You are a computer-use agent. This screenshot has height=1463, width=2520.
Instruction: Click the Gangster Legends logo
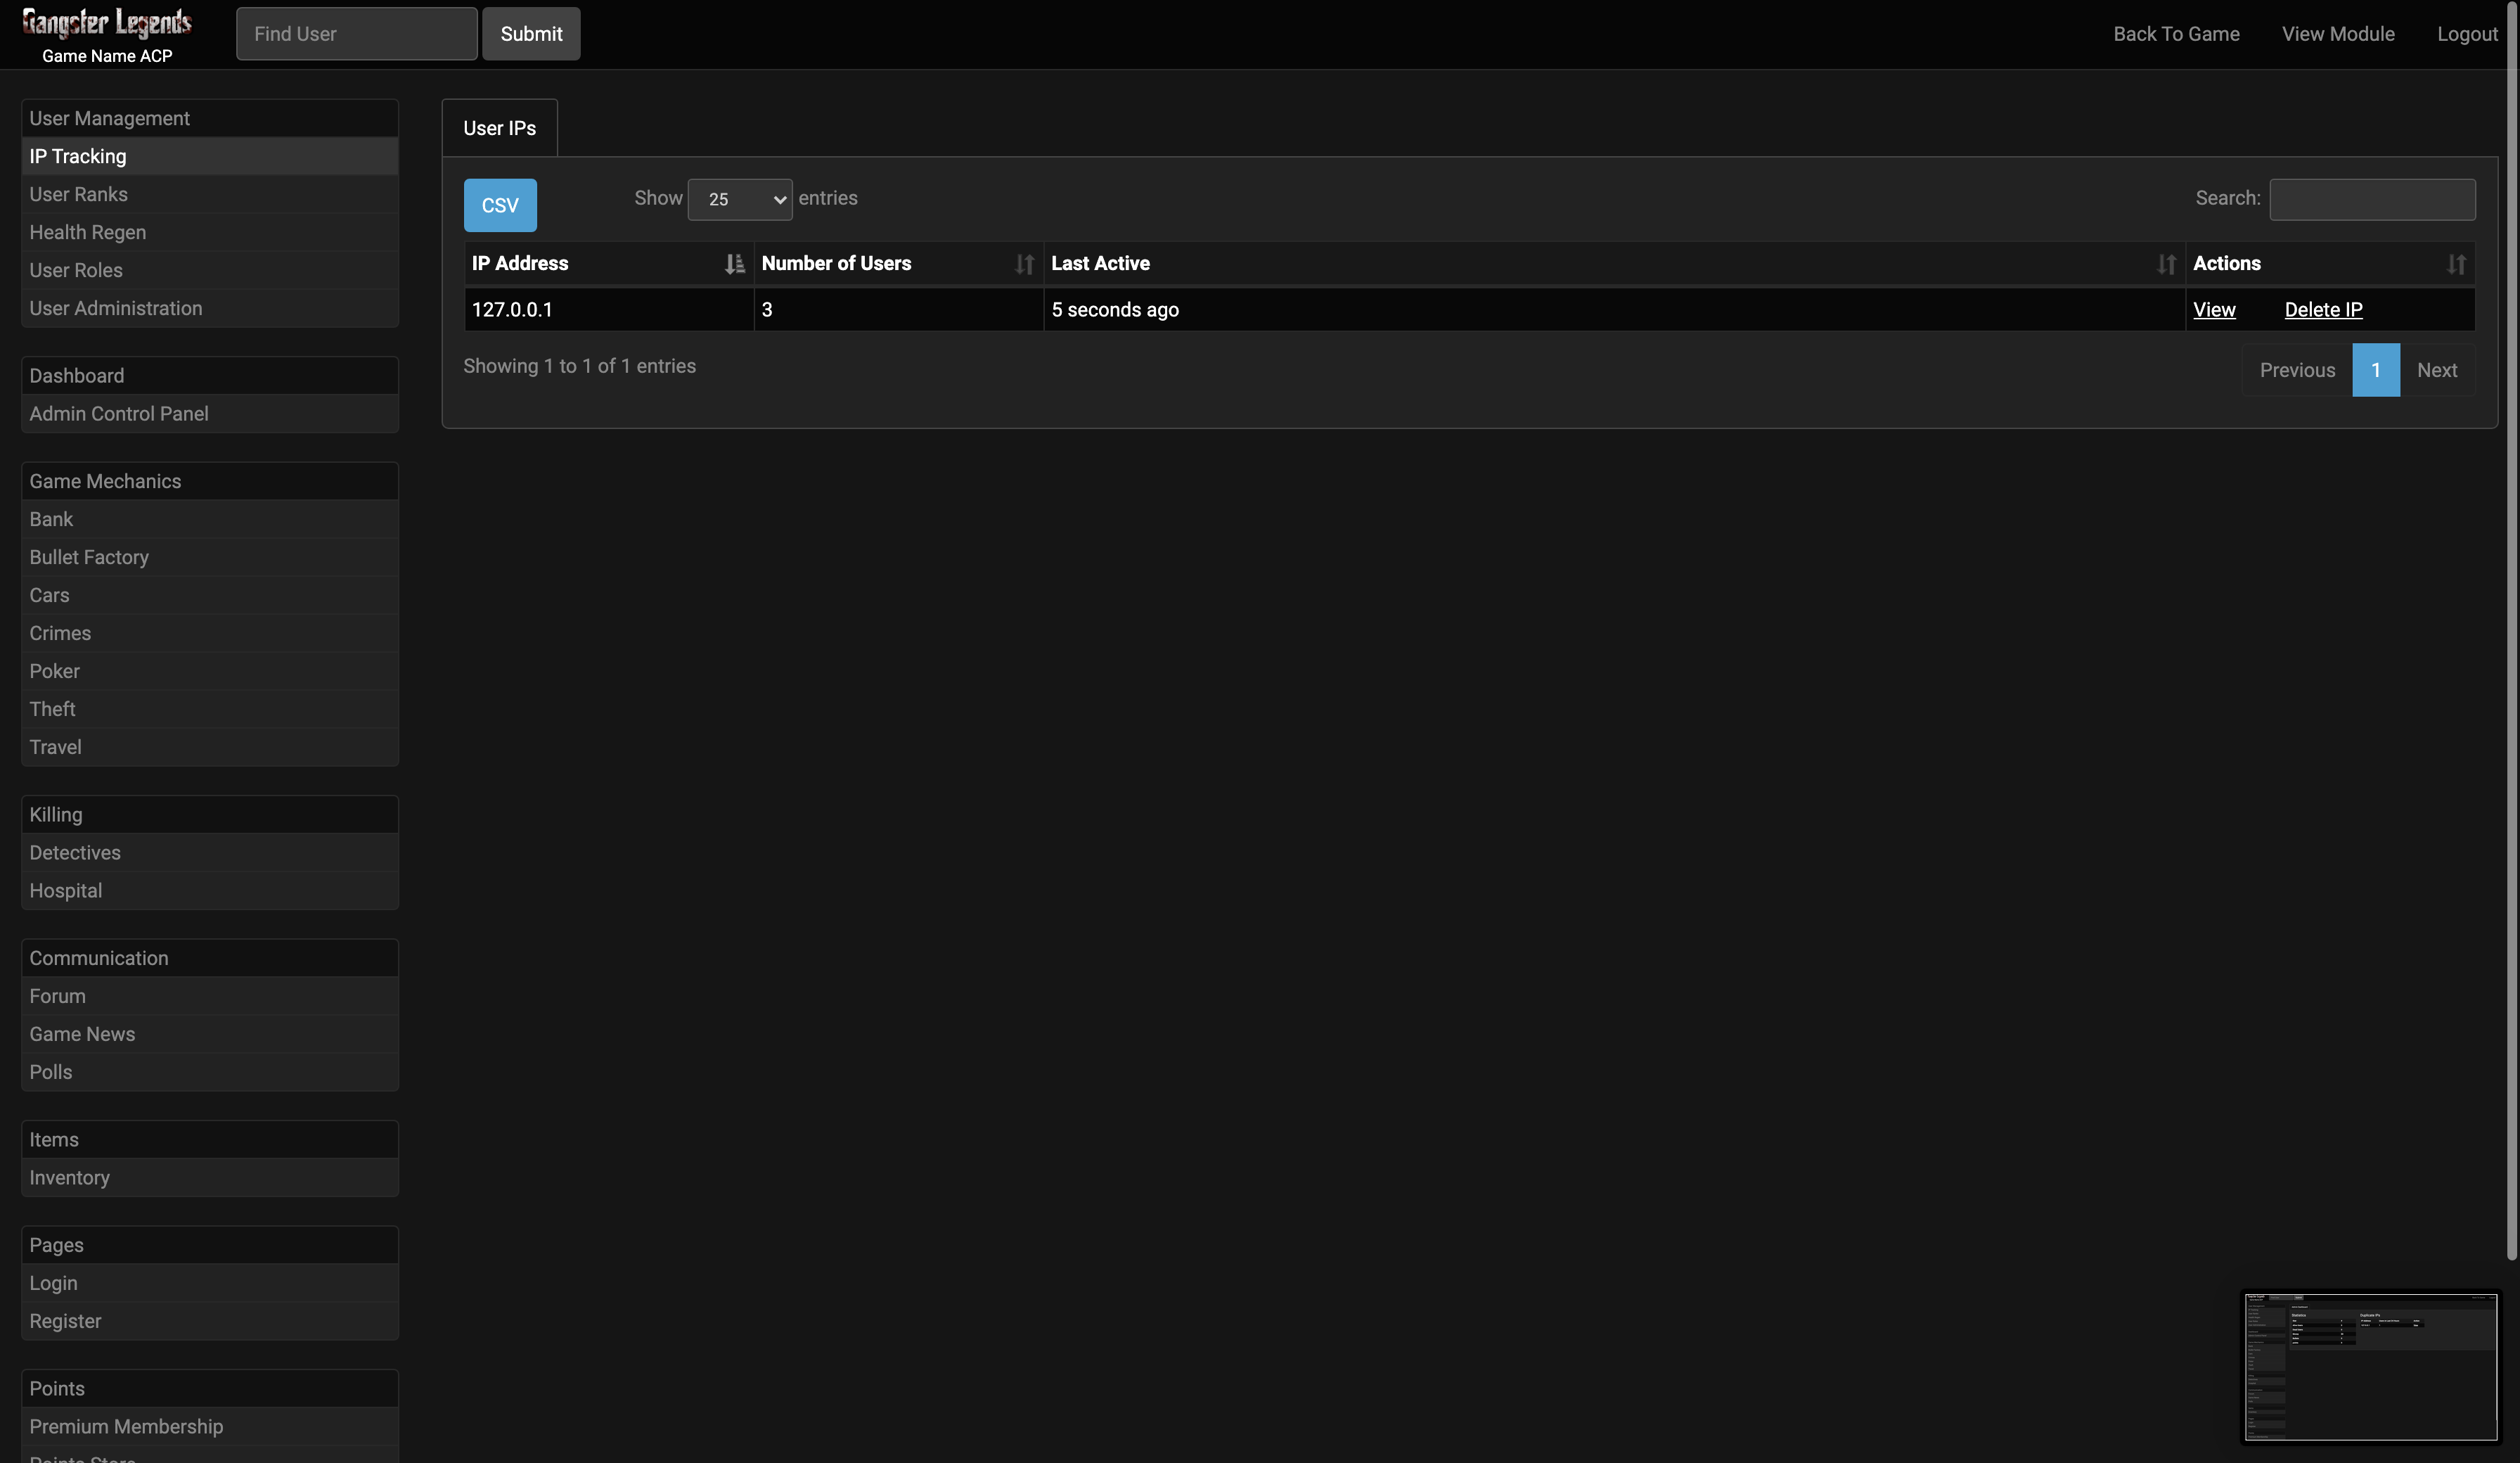point(107,23)
